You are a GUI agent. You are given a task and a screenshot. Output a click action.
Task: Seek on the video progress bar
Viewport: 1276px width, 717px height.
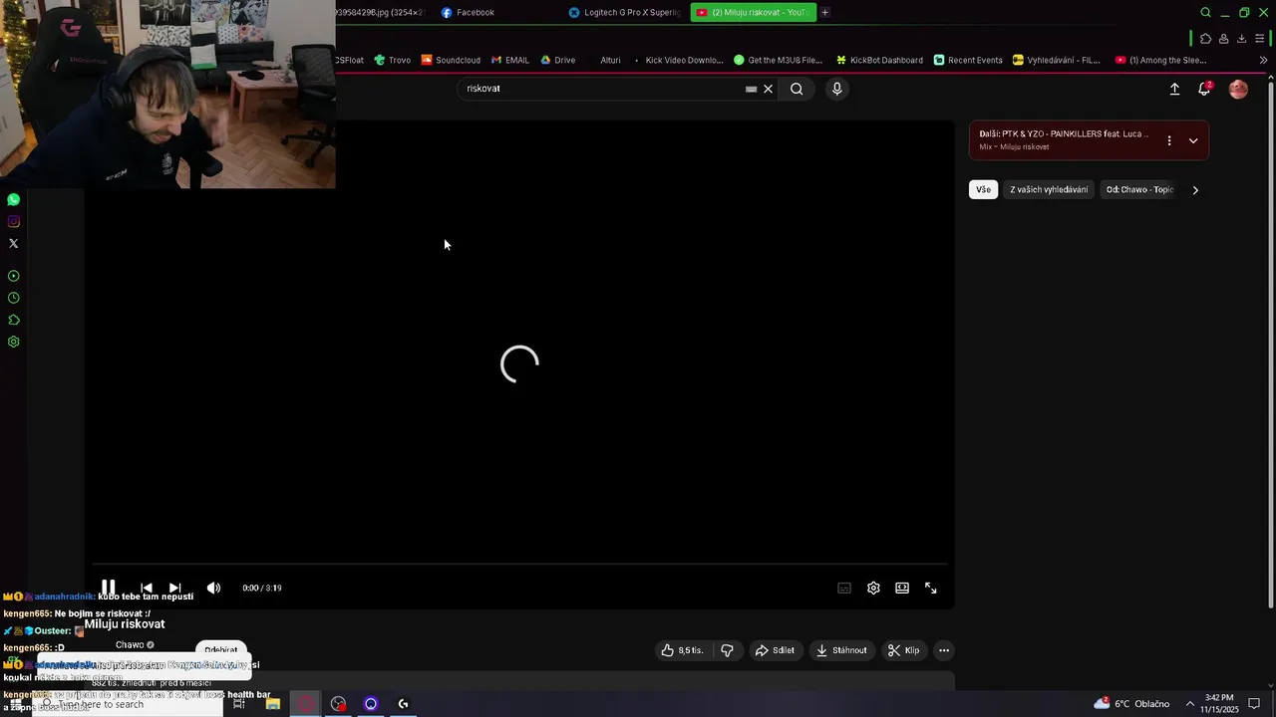pyautogui.click(x=519, y=564)
